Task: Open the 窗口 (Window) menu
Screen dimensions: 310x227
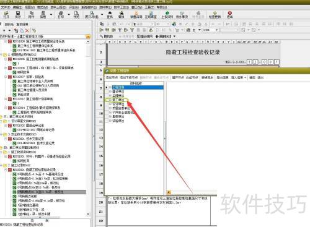Action: [x=137, y=7]
